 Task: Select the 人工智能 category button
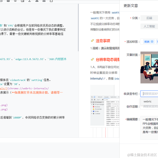coord(149,26)
